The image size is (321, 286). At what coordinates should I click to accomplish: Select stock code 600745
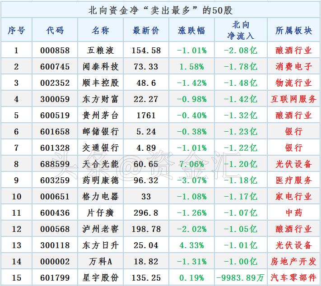click(x=55, y=66)
